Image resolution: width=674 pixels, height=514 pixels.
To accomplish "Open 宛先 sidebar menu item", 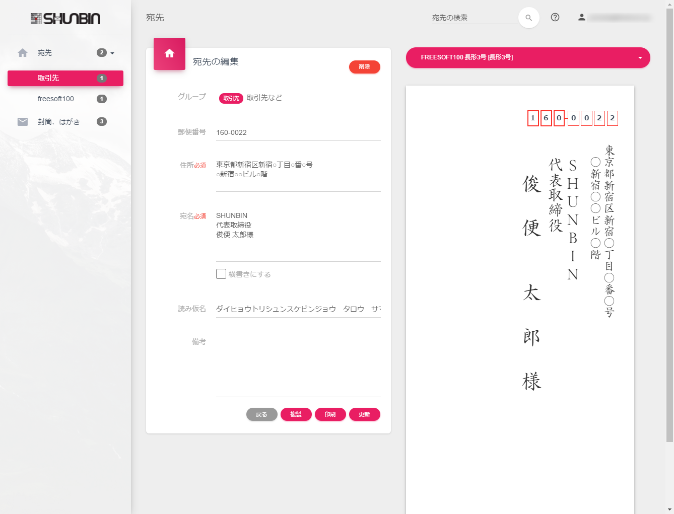I will pyautogui.click(x=65, y=53).
